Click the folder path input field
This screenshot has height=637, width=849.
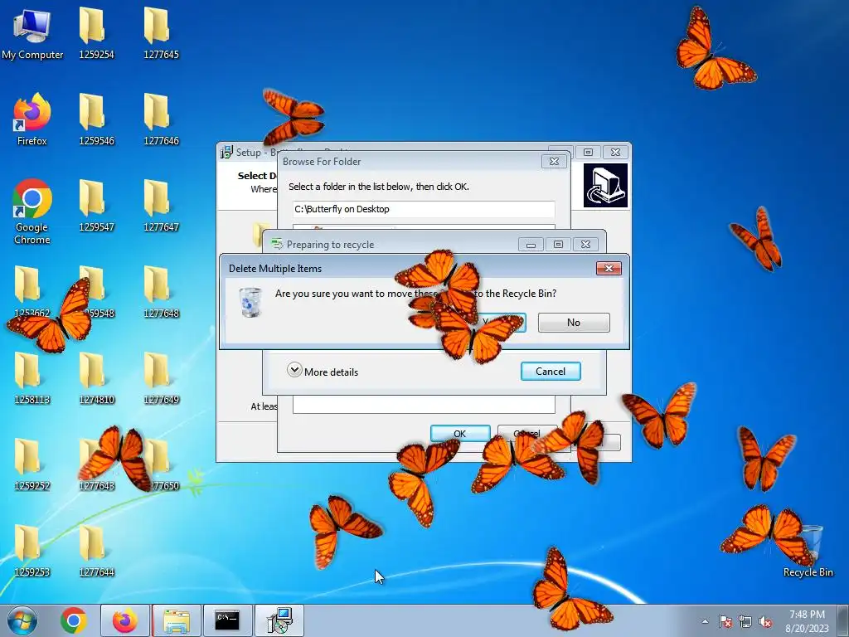click(x=424, y=209)
